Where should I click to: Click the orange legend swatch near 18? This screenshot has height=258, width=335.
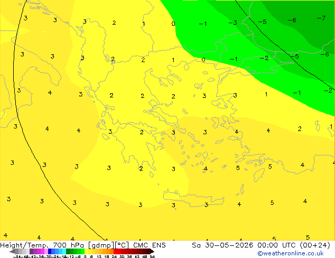108,251
